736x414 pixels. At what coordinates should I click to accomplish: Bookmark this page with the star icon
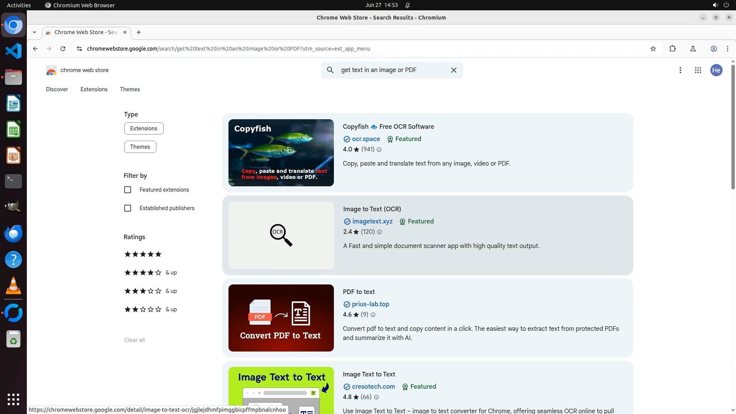pyautogui.click(x=653, y=49)
